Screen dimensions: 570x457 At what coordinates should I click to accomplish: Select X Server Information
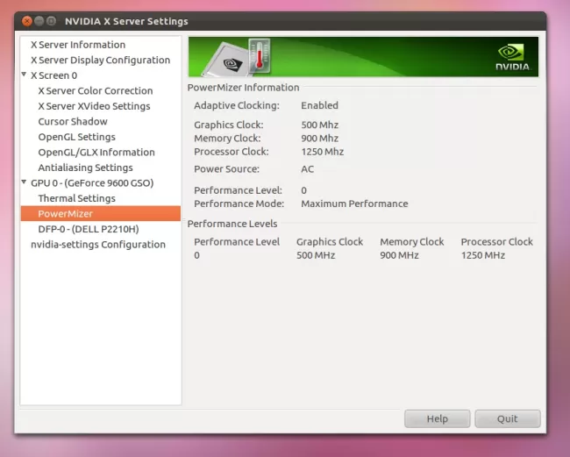coord(78,45)
